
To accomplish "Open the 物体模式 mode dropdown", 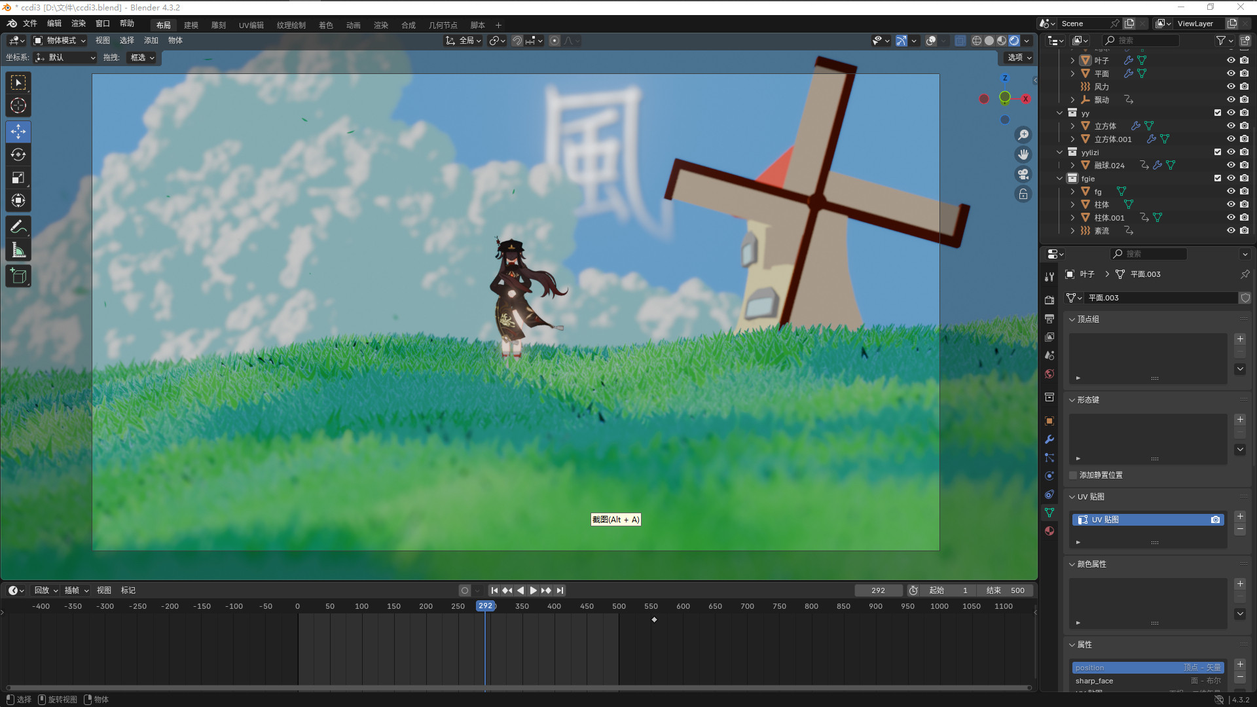I will click(60, 41).
